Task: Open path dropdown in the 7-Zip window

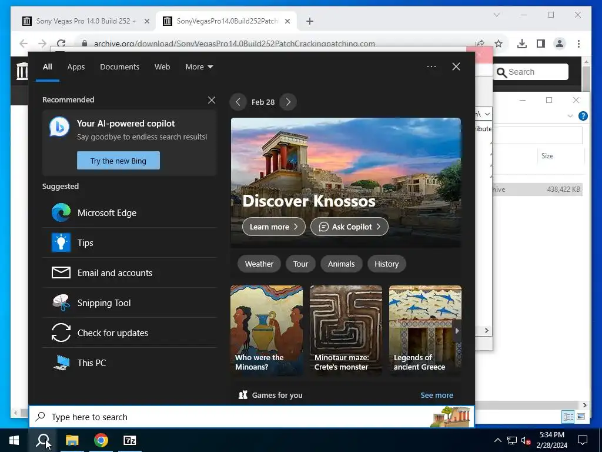Action: [x=487, y=114]
